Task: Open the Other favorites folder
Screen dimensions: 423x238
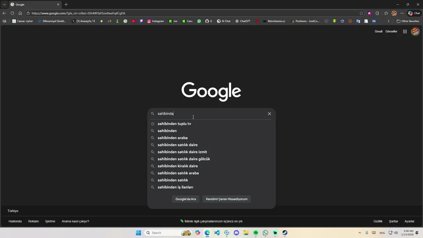Action: coord(408,21)
